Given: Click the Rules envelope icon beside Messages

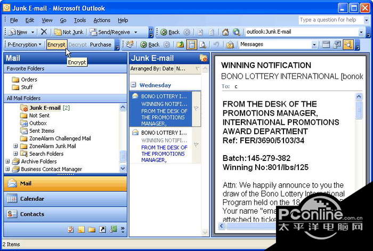Looking at the screenshot, I should pos(230,44).
